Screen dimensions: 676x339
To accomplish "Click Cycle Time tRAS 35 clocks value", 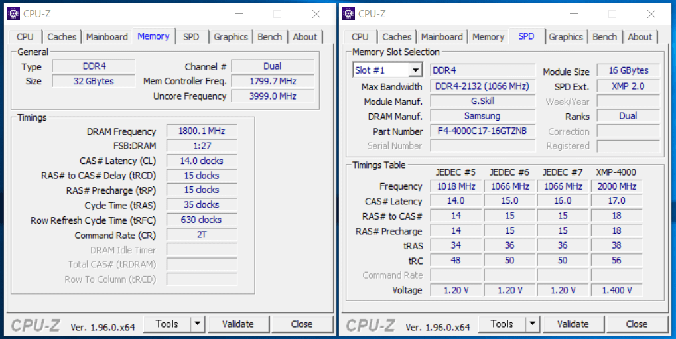I will click(x=202, y=205).
